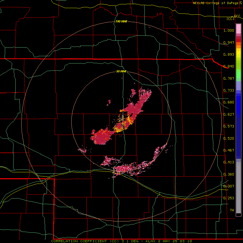This screenshot has width=243, height=243.
Task: Select the 0.253 scale value
Action: point(229,198)
